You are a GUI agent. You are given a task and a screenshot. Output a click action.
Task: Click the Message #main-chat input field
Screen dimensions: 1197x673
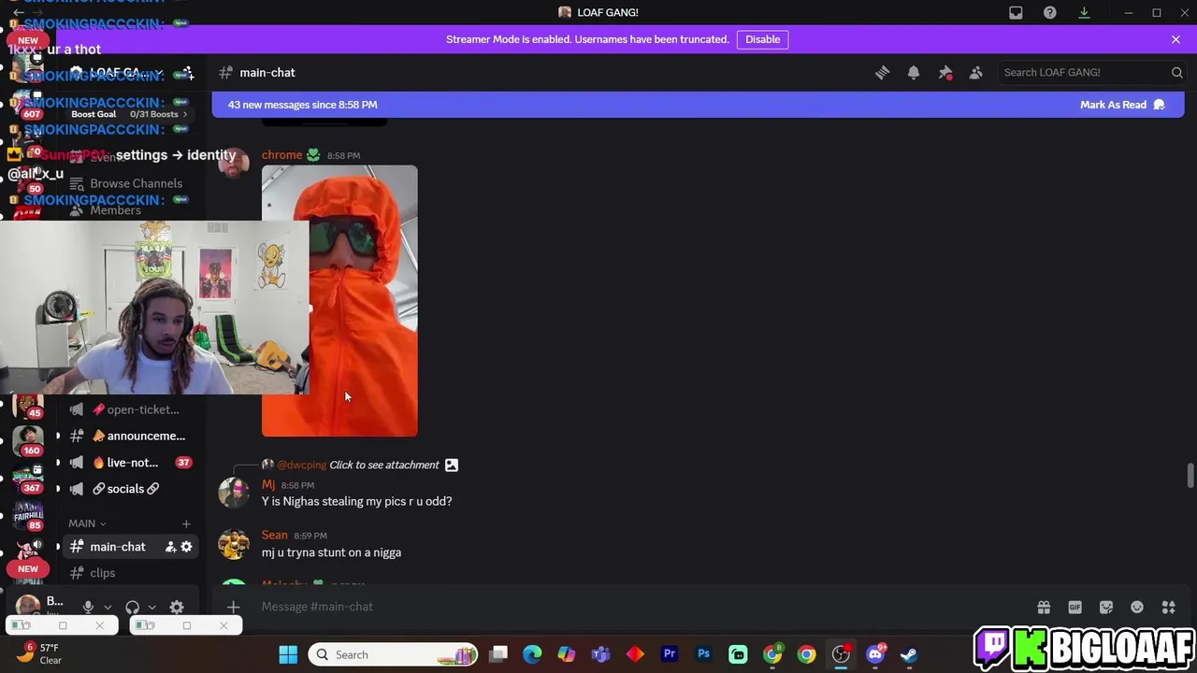636,607
